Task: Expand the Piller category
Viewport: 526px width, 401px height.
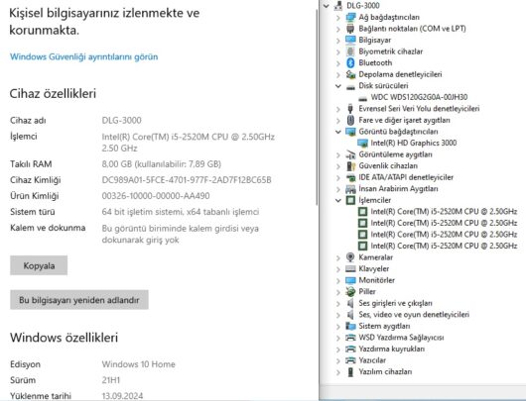Action: [338, 292]
